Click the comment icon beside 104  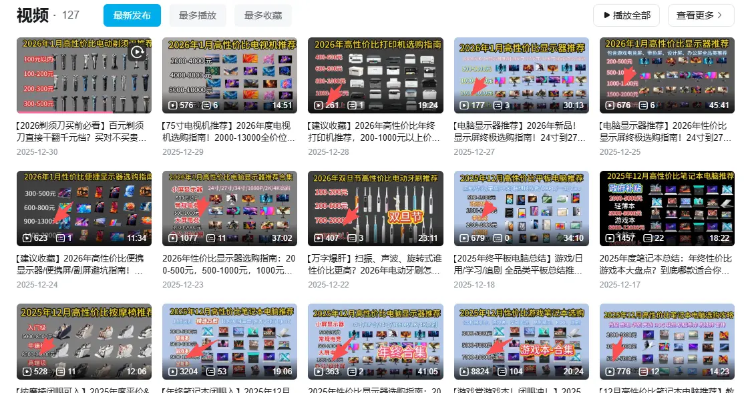502,371
